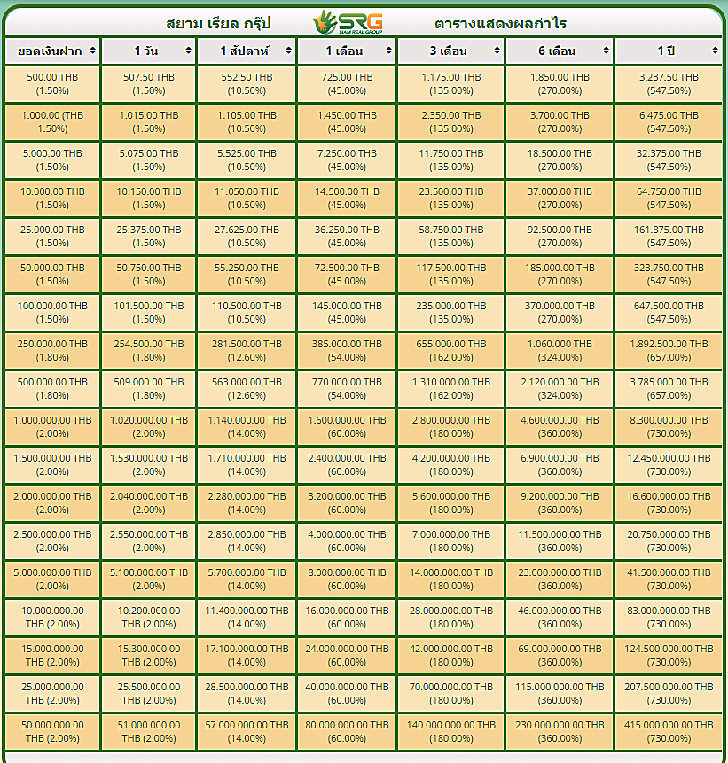
Task: Select the 1.175.00 THB (135.00%) cell
Action: coord(451,84)
